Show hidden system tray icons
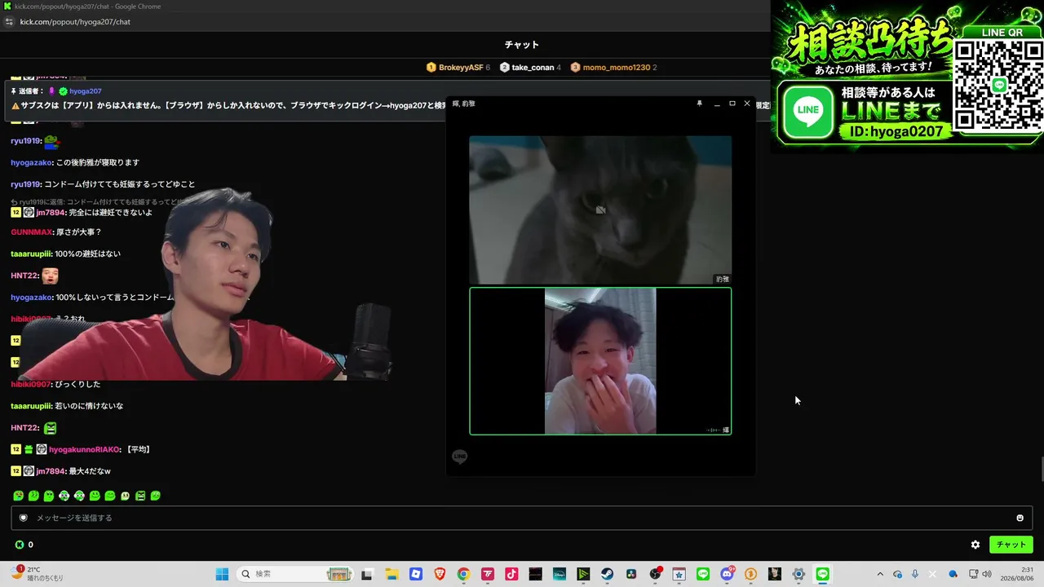The height and width of the screenshot is (587, 1044). coord(879,574)
